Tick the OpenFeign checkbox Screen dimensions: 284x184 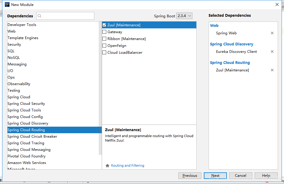(x=104, y=45)
